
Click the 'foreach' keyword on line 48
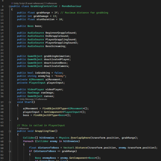coord(28,141)
